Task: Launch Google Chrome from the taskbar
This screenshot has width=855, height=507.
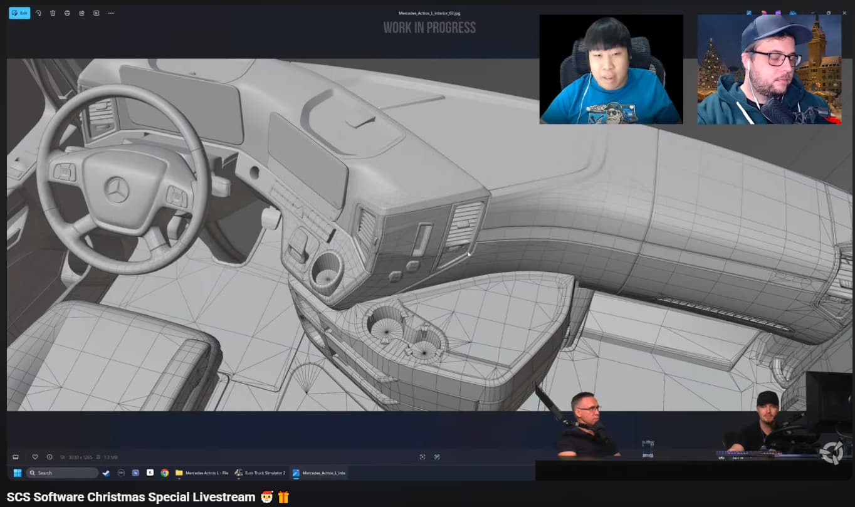Action: tap(164, 473)
